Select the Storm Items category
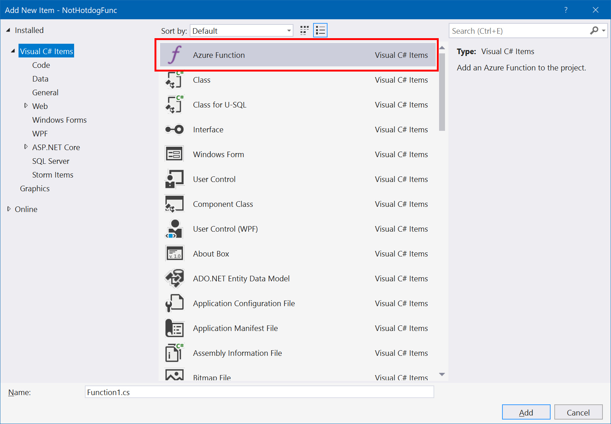Viewport: 611px width, 424px height. (53, 175)
